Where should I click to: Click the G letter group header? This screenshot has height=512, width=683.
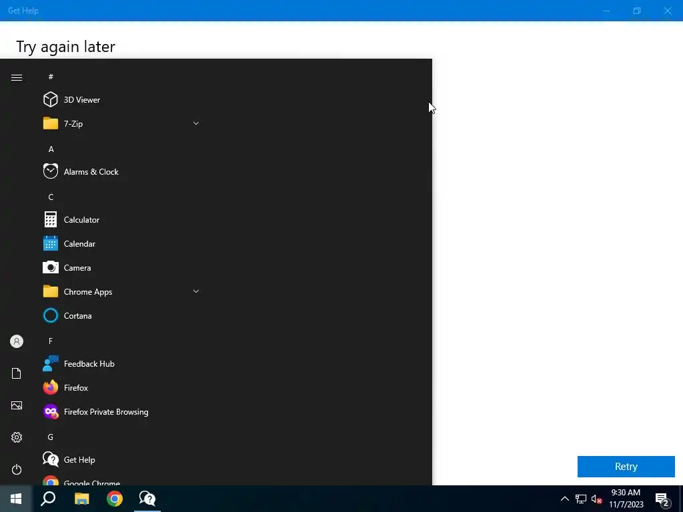[51, 437]
